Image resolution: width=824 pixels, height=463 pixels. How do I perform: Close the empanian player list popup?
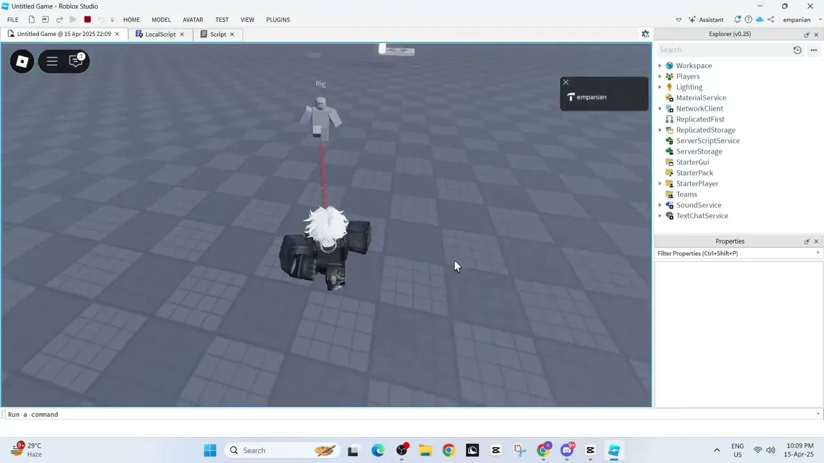tap(566, 82)
